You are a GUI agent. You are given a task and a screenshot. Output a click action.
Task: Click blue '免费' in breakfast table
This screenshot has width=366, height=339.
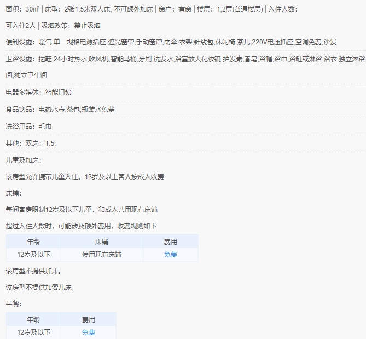tap(89, 332)
